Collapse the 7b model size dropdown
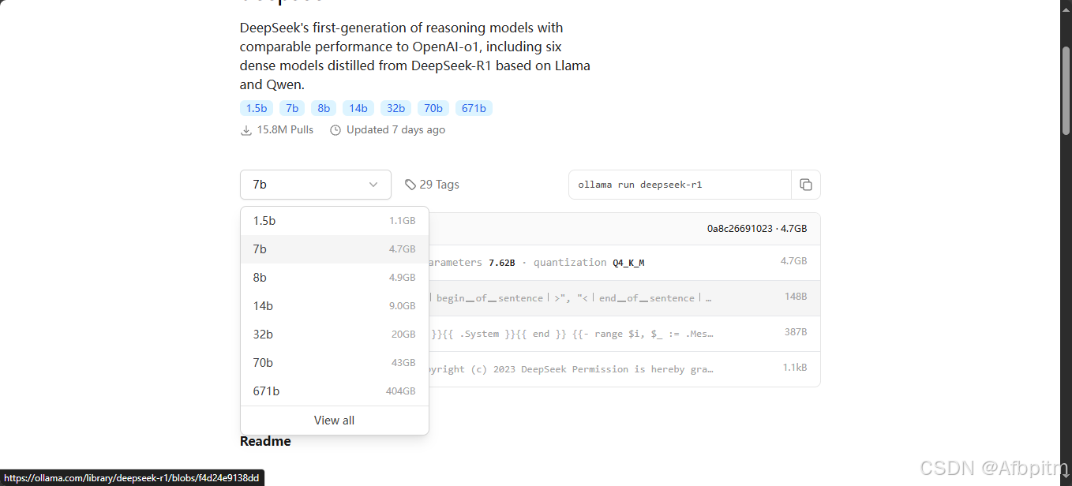Screen dimensions: 1072x486 (x=315, y=185)
